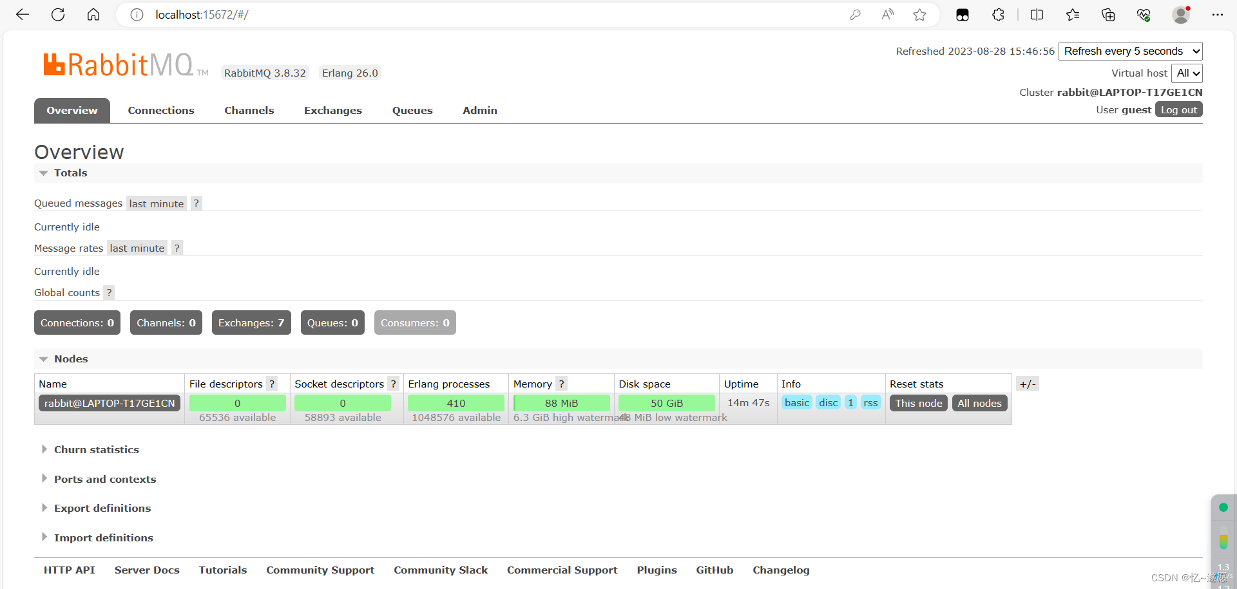Reset stats for All nodes

979,403
